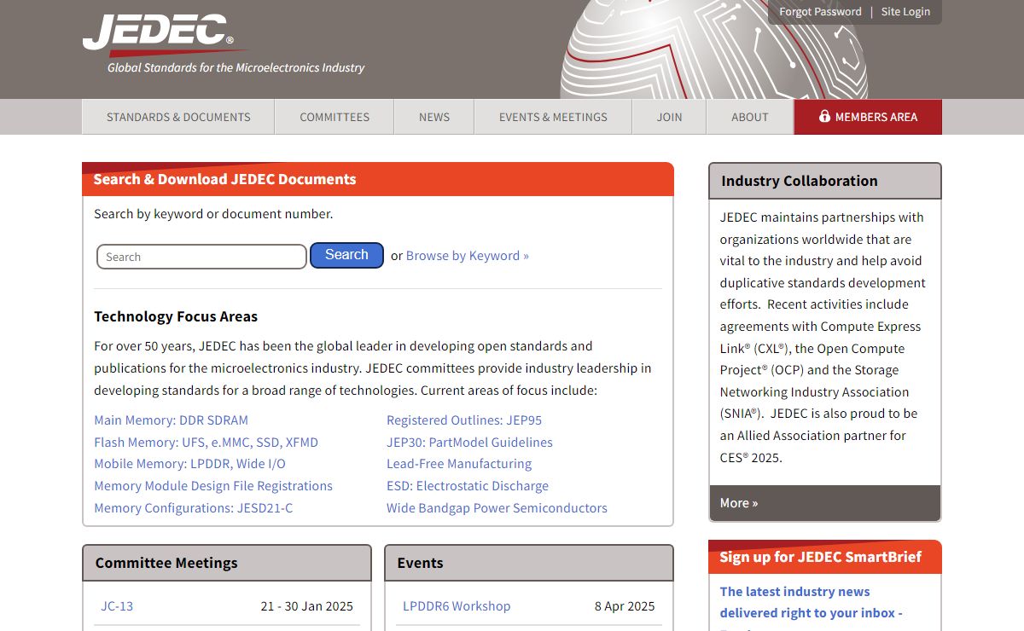
Task: Select the Join menu item
Action: tap(669, 117)
